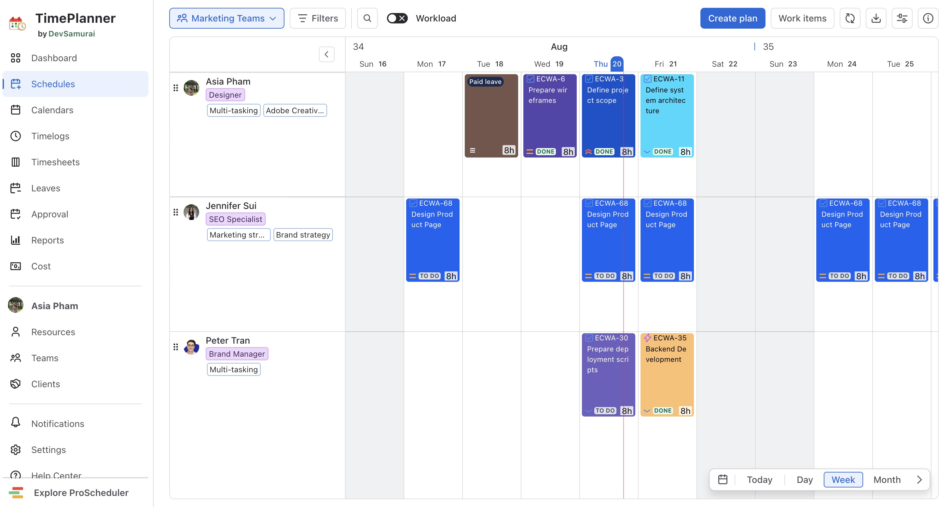The height and width of the screenshot is (507, 951).
Task: Click the Clients handshake icon
Action: [16, 384]
